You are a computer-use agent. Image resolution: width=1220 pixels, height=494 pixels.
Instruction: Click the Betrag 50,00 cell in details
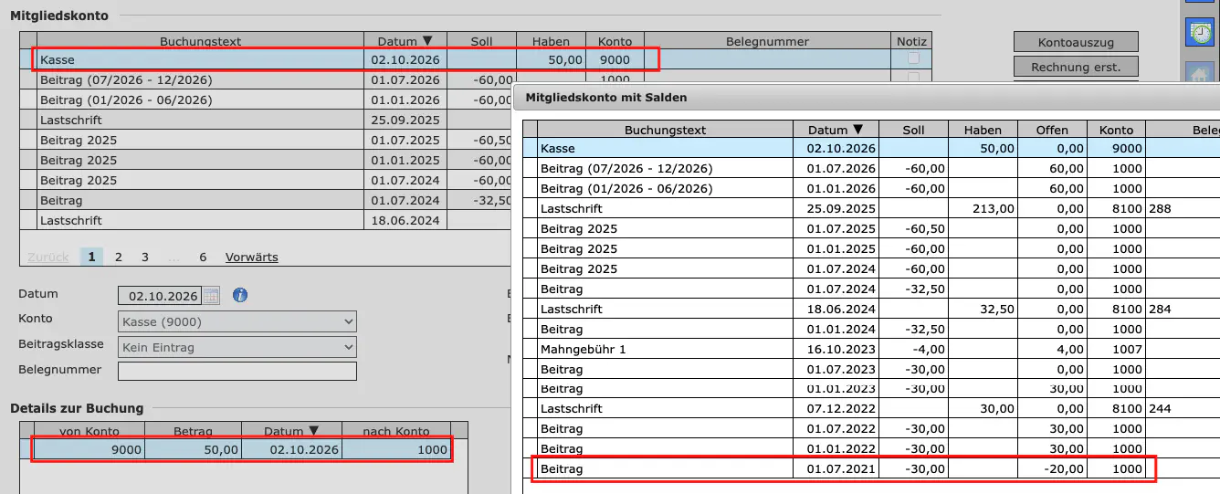pyautogui.click(x=193, y=449)
